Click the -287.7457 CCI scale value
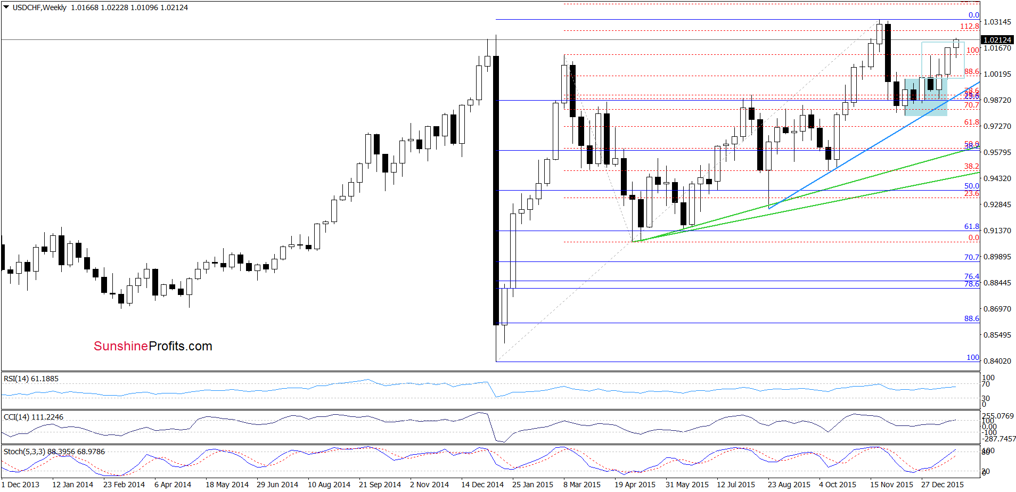The image size is (1016, 492). [998, 439]
